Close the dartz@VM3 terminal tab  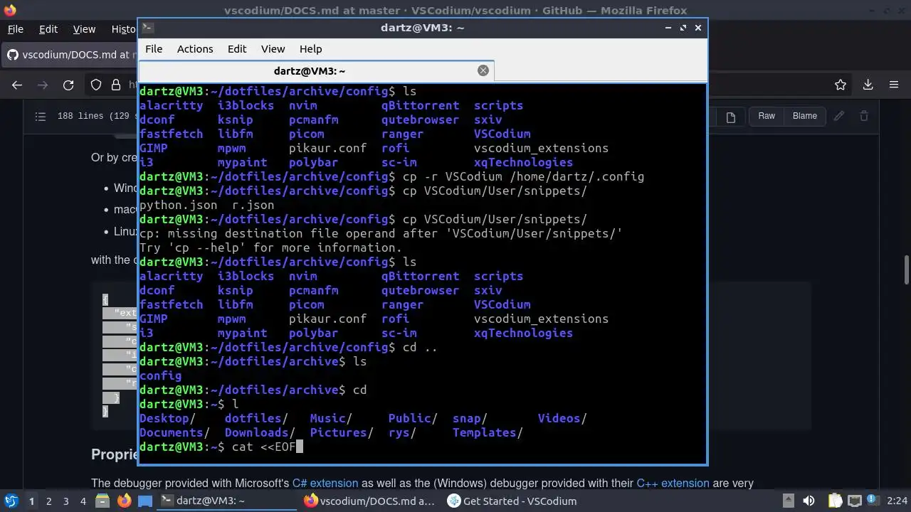(483, 70)
